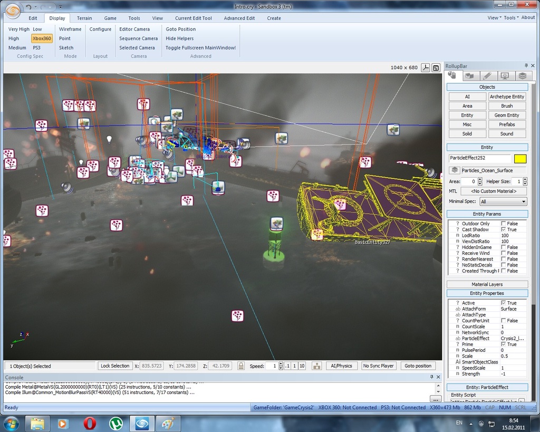Image resolution: width=540 pixels, height=432 pixels.
Task: Collapse the Entity: ParticleEffect rollup header
Action: coord(487,387)
